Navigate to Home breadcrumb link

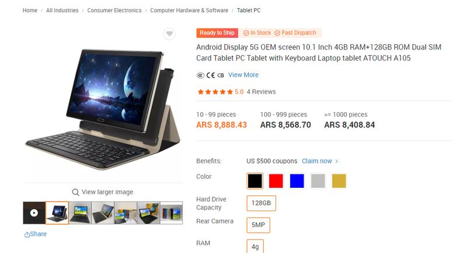tap(30, 10)
